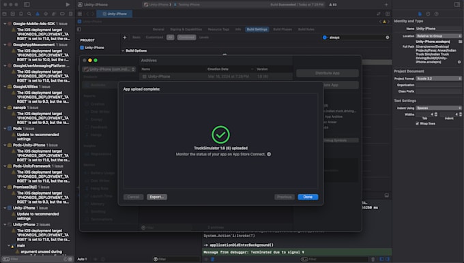This screenshot has width=464, height=263.
Task: Collapse the nanopb issue group
Action: tap(5, 107)
